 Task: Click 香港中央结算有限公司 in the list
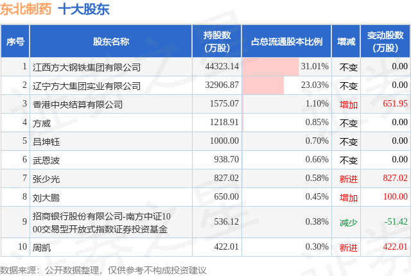[78, 105]
